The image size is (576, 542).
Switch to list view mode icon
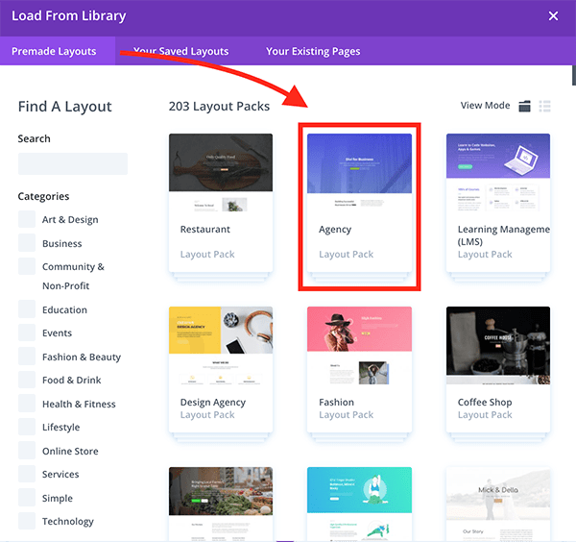click(x=544, y=107)
